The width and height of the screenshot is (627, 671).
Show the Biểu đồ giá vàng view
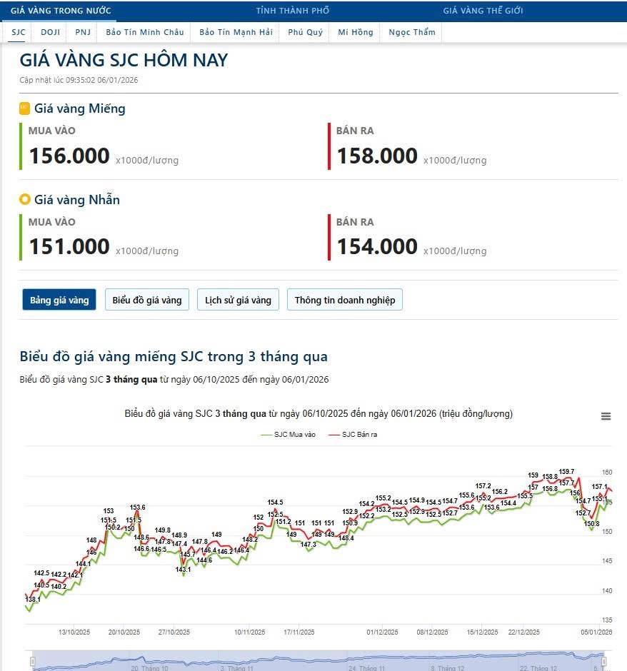[x=147, y=300]
